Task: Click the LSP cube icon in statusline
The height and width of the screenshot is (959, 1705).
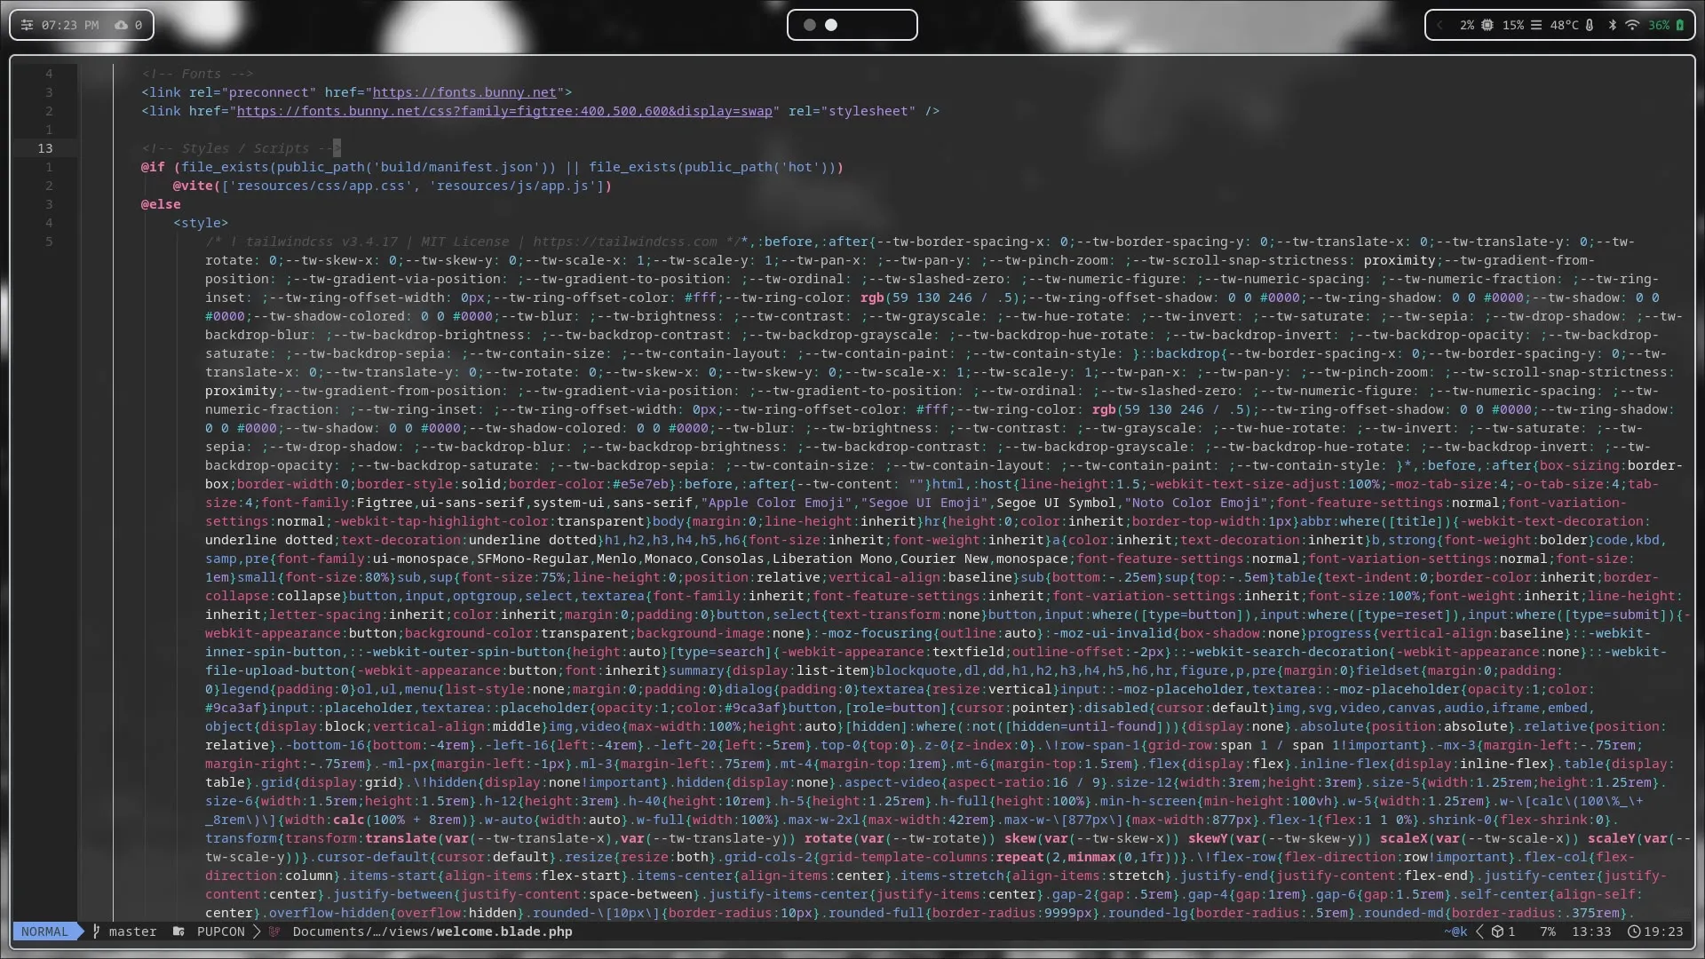Action: click(x=1497, y=931)
